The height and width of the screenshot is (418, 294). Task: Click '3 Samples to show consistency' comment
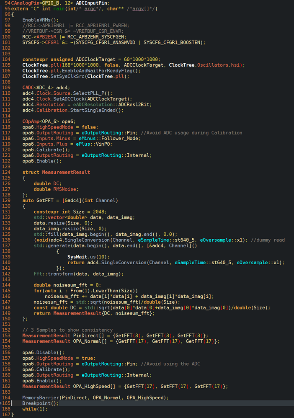point(67,330)
